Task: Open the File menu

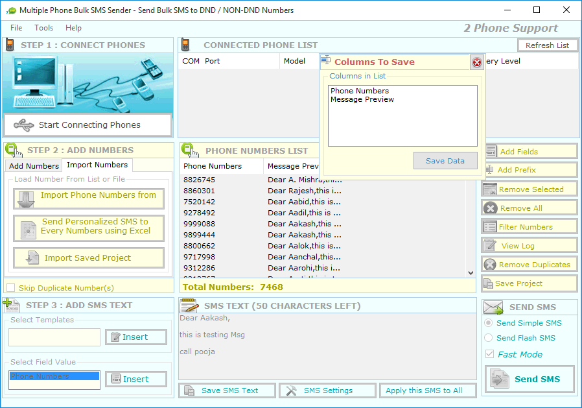Action: (x=16, y=28)
